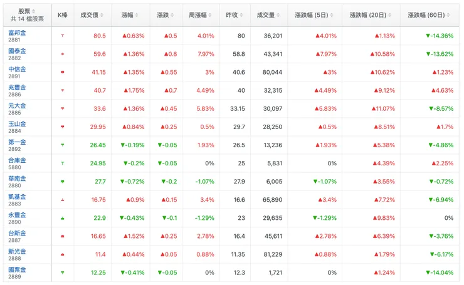Sort table by 周漲幅 column
The image size is (464, 285).
[x=201, y=15]
